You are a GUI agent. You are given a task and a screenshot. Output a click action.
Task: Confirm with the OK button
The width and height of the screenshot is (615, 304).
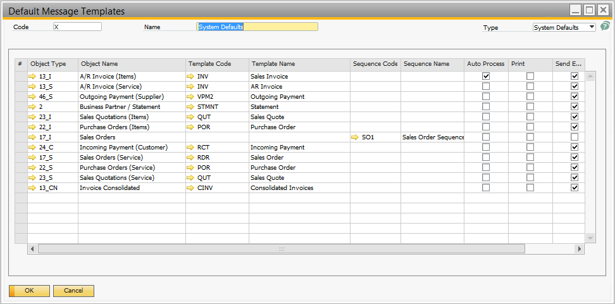[29, 291]
